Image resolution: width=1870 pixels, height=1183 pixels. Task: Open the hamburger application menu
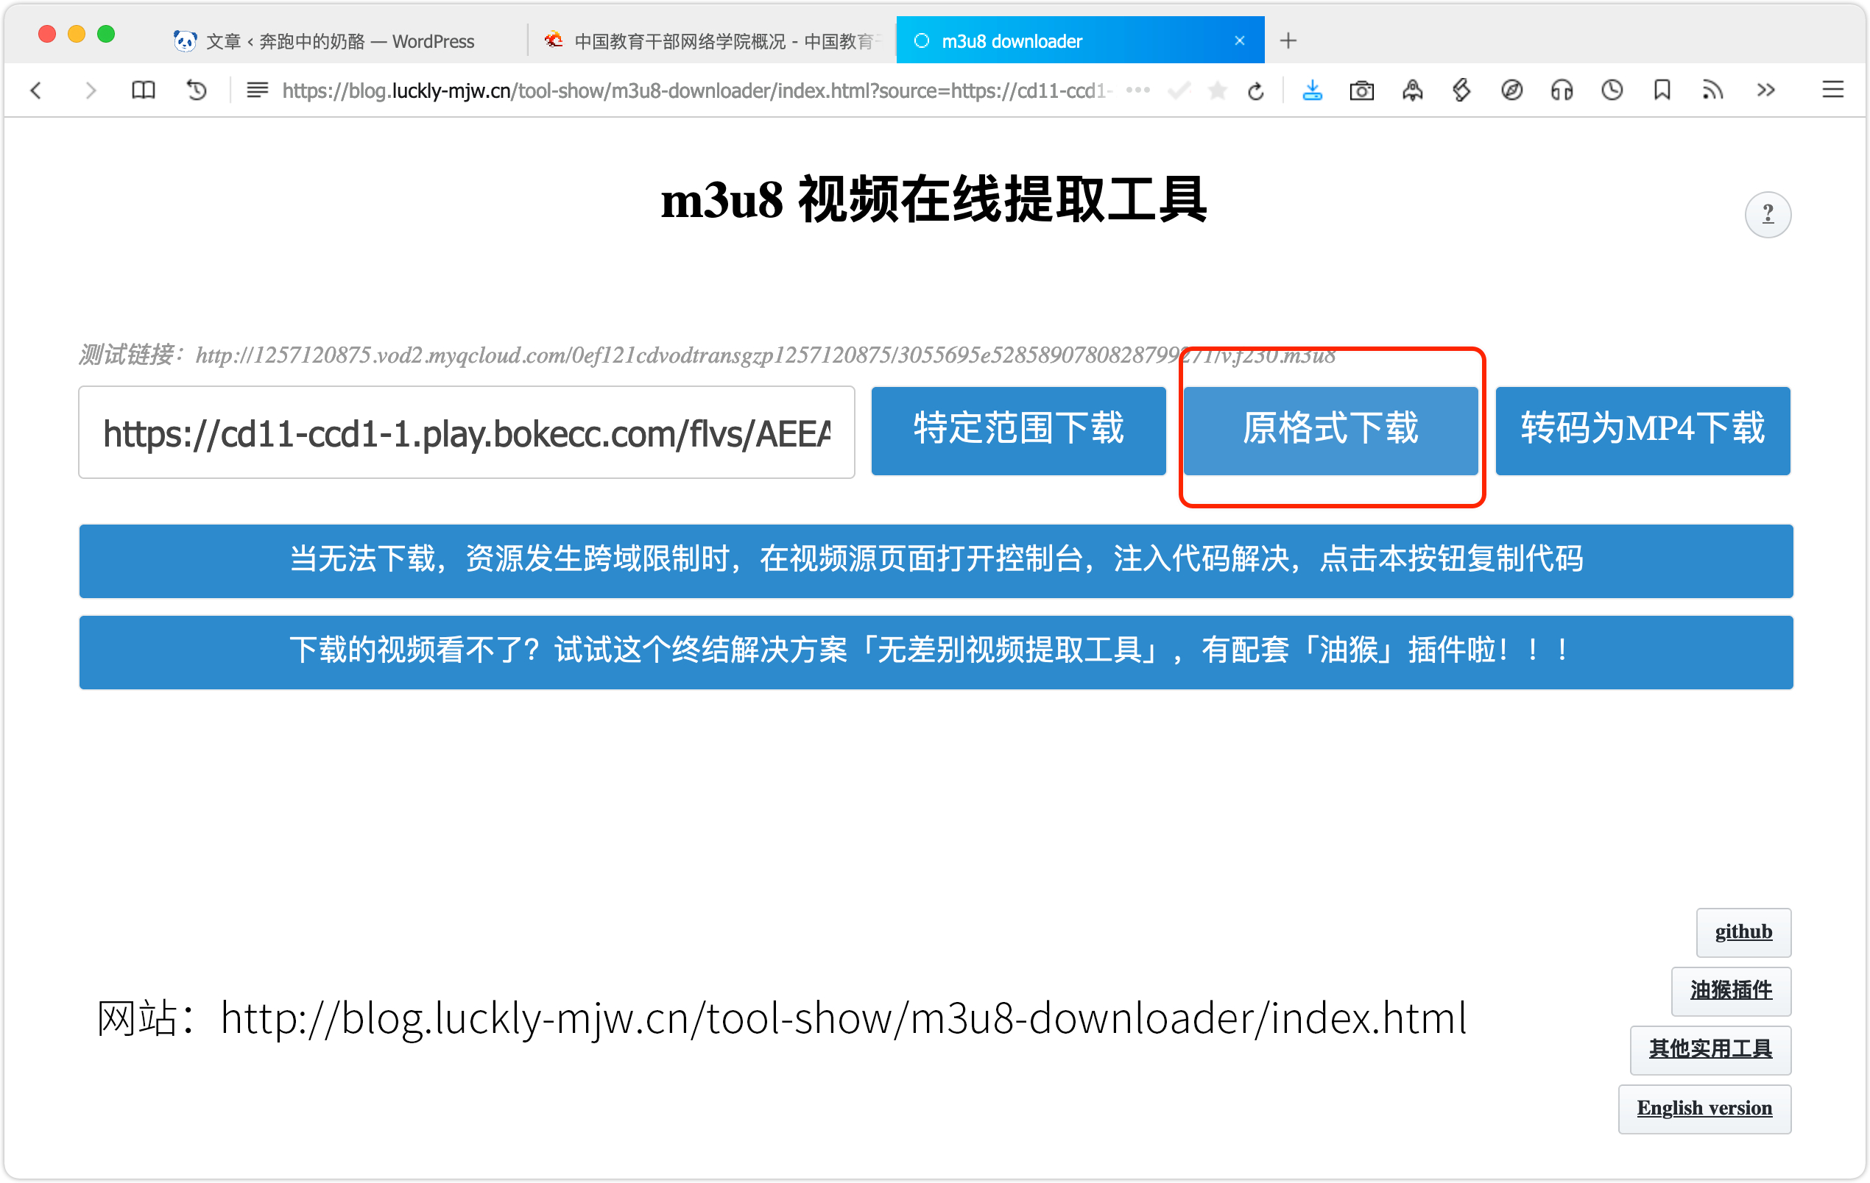tap(1832, 90)
